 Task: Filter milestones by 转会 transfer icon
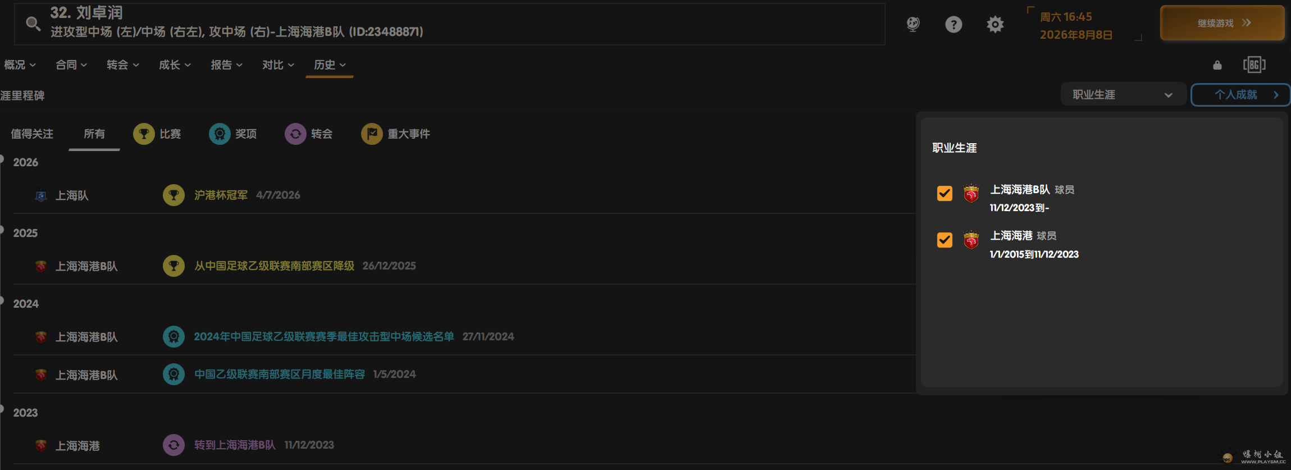click(x=295, y=134)
